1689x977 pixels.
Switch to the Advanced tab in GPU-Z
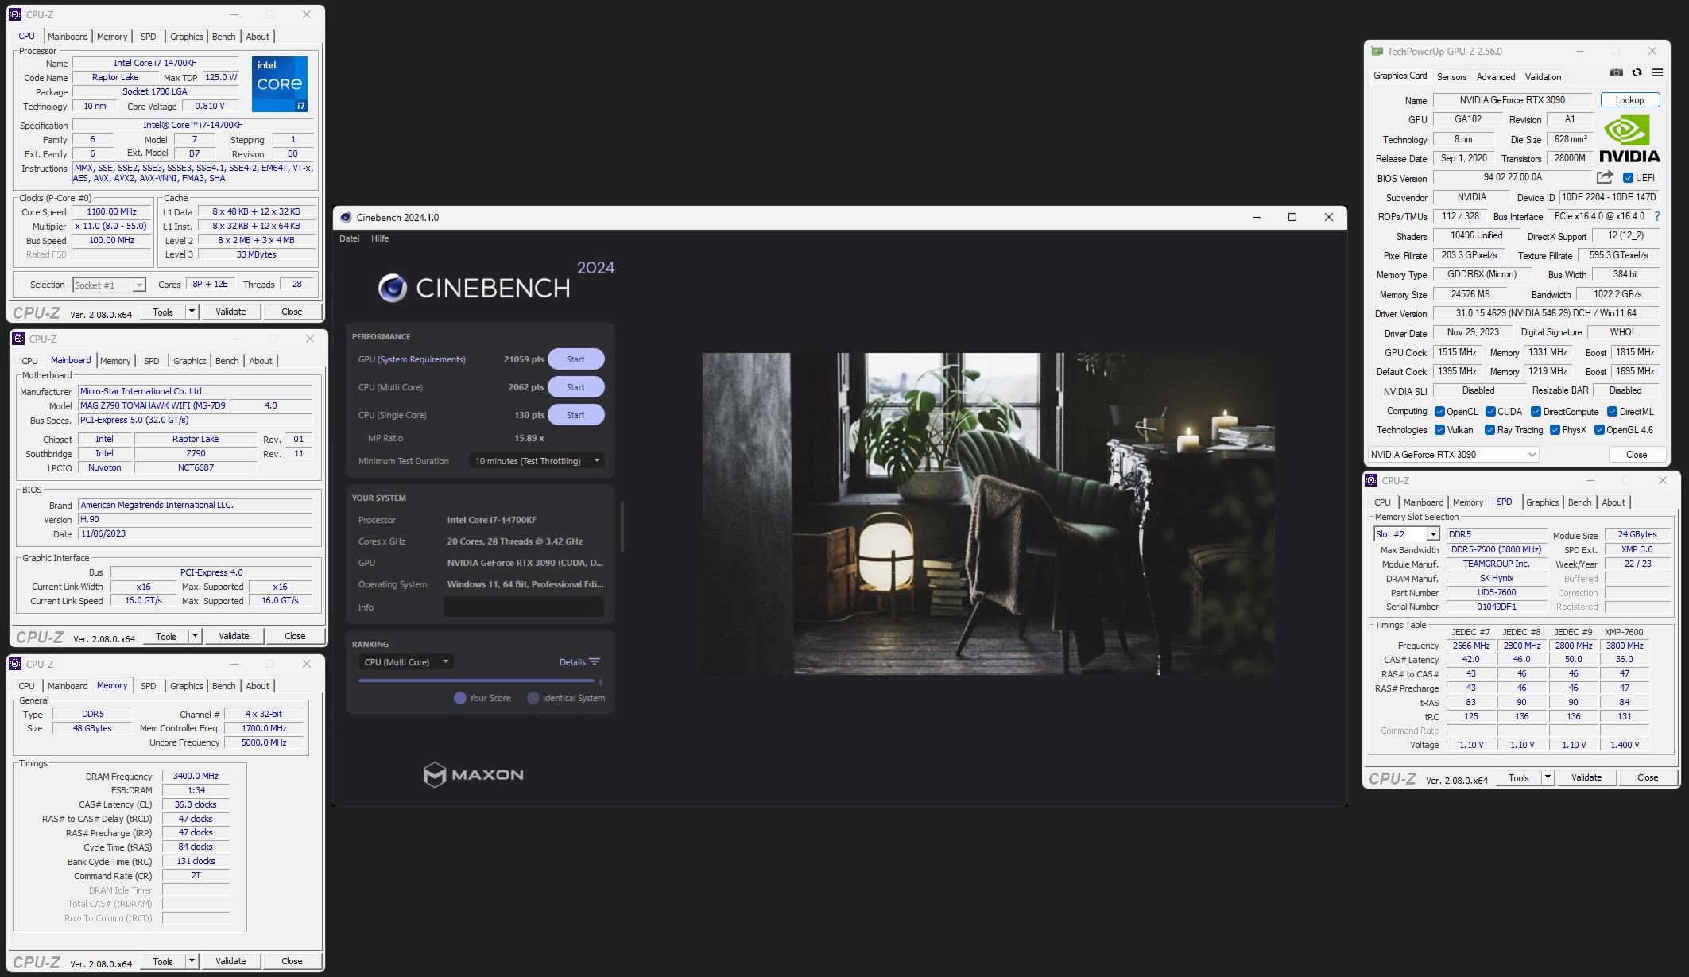click(1495, 77)
